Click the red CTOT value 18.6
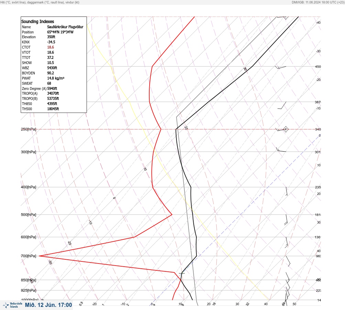Image resolution: width=345 pixels, height=310 pixels. (51, 47)
